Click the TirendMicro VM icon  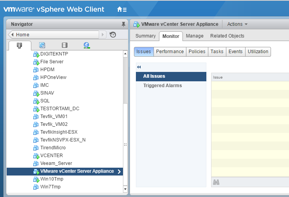(x=36, y=148)
